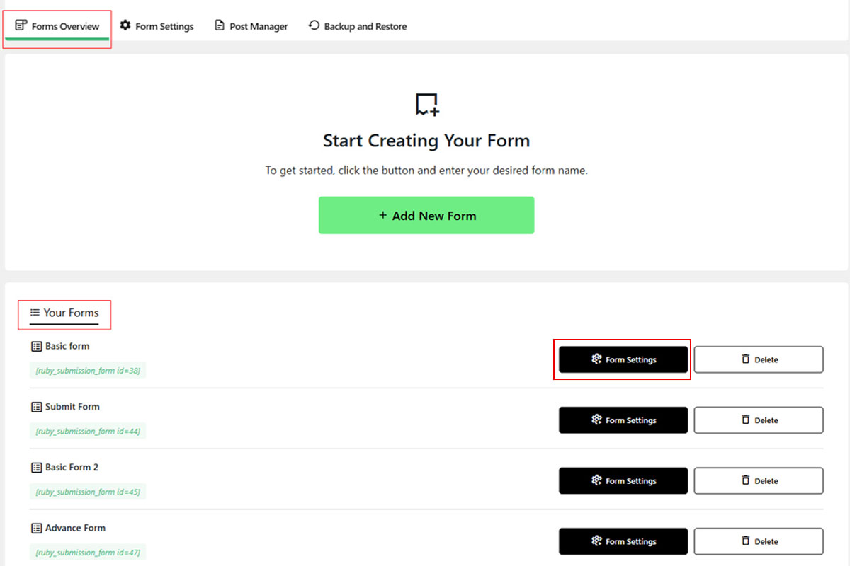Delete the Submit Form entry
The image size is (850, 566).
click(x=759, y=420)
